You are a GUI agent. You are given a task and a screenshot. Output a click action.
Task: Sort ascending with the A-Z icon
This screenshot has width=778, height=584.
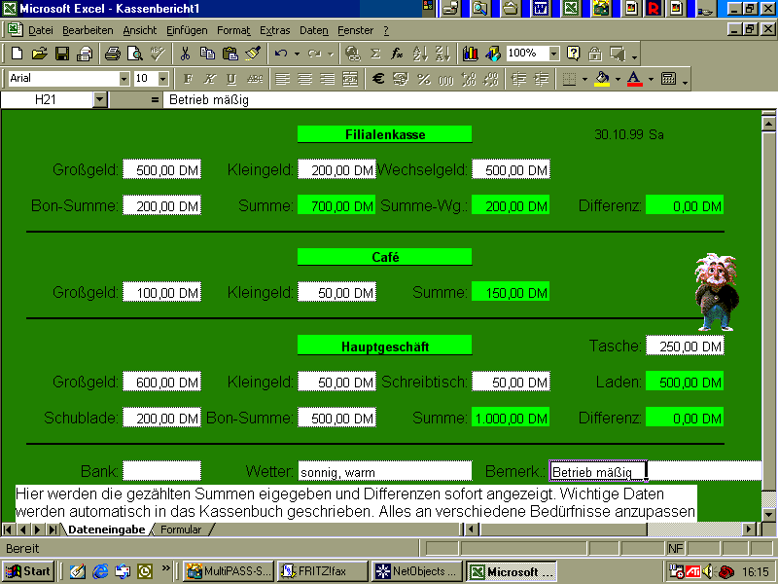pyautogui.click(x=420, y=54)
